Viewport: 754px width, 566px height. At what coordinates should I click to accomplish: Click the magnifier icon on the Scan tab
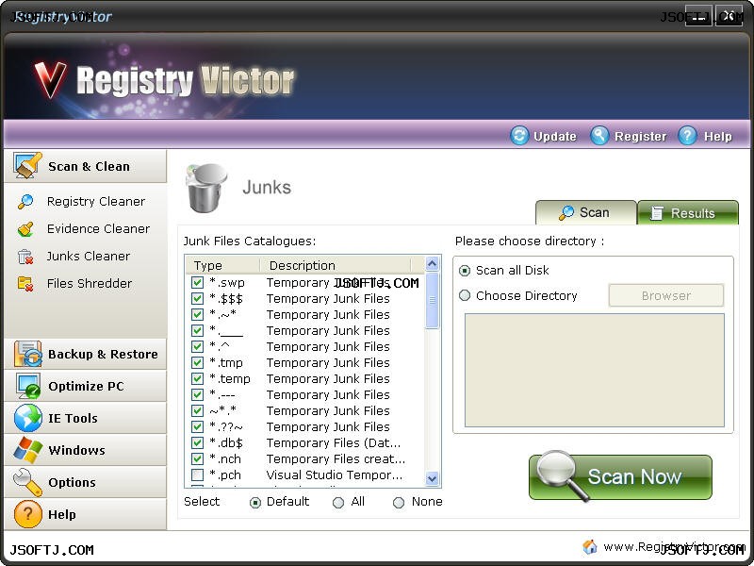(x=566, y=213)
